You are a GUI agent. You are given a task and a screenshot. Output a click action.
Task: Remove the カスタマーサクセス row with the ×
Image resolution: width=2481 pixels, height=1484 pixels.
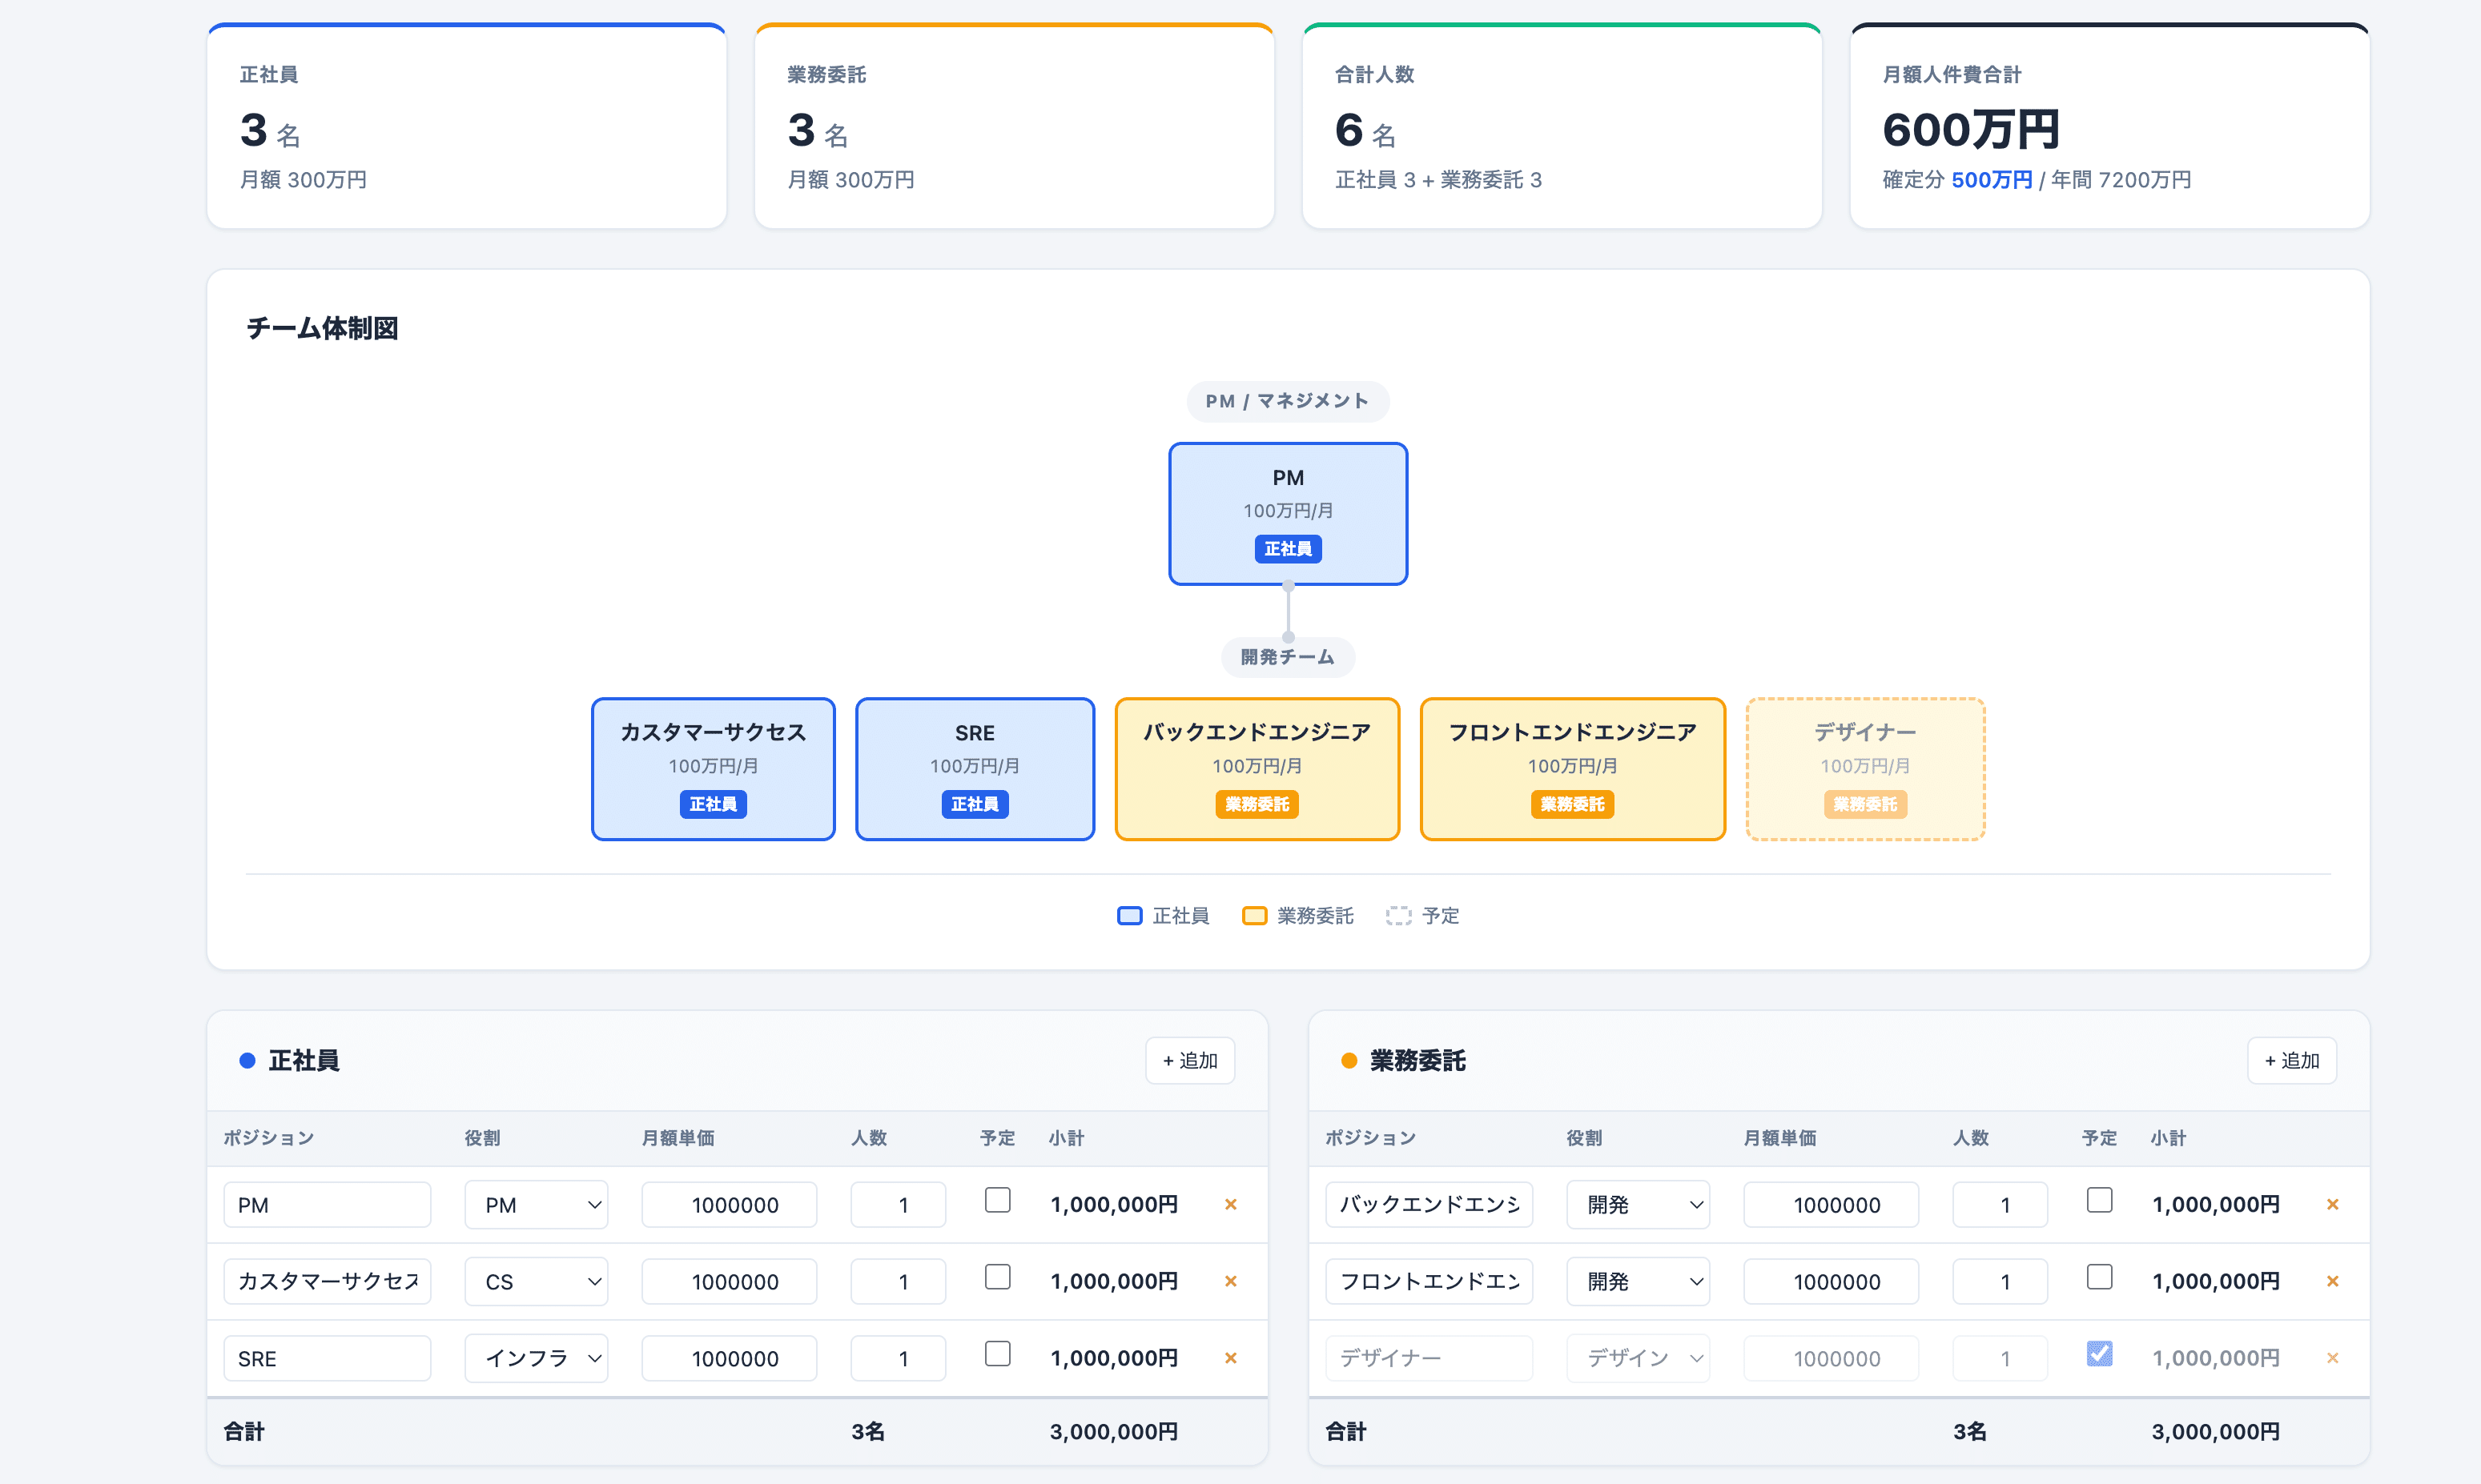click(x=1231, y=1281)
